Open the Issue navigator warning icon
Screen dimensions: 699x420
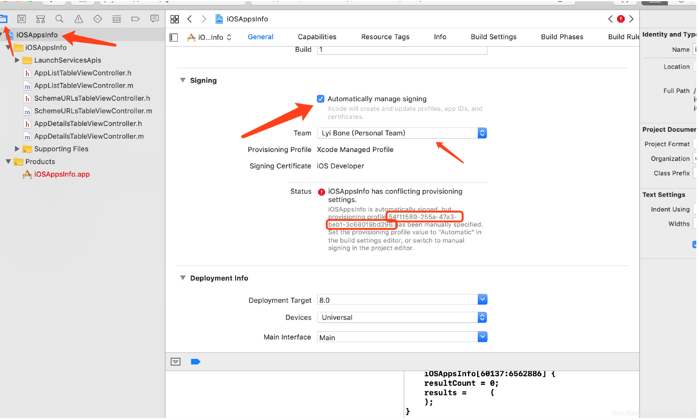point(79,19)
